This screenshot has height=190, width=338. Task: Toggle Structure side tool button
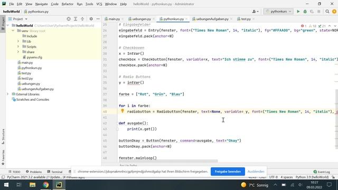[x=3, y=137]
